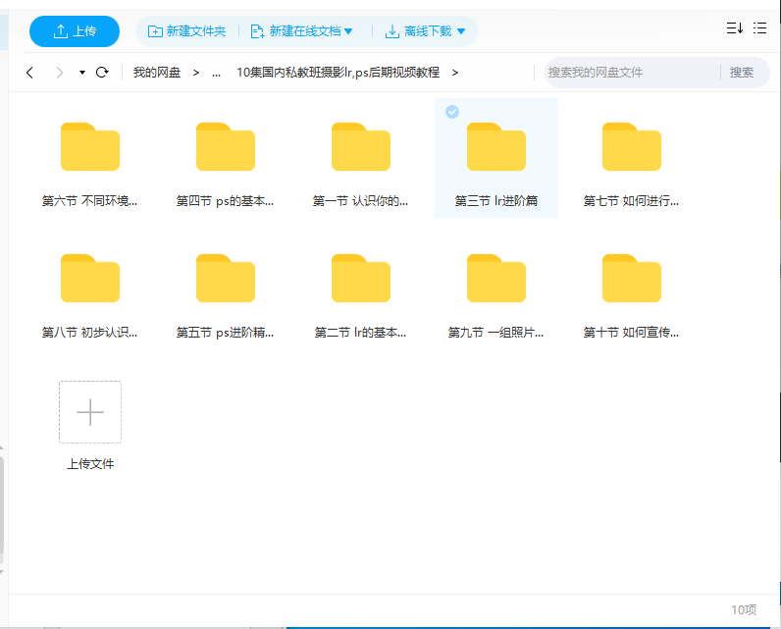Click the label 第十节 如何宣传...
Screen dimensions: 781x629
tap(631, 333)
